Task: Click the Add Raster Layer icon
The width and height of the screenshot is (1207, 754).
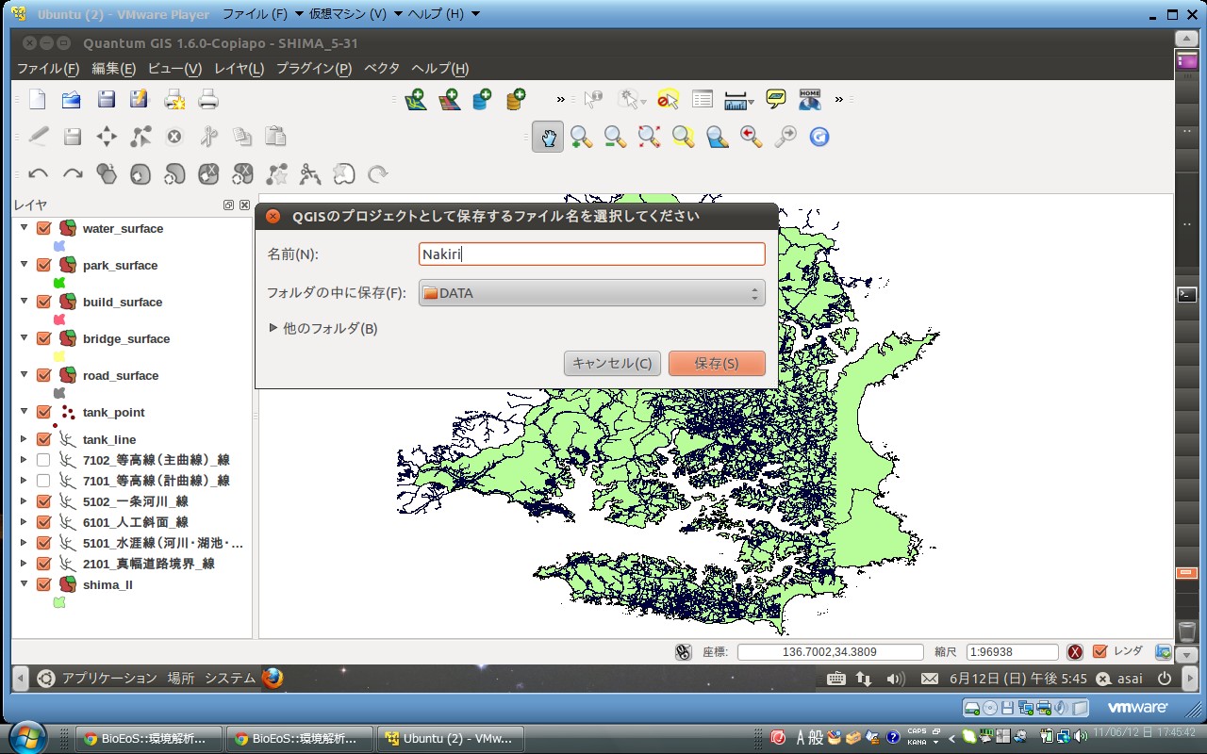Action: (x=450, y=99)
